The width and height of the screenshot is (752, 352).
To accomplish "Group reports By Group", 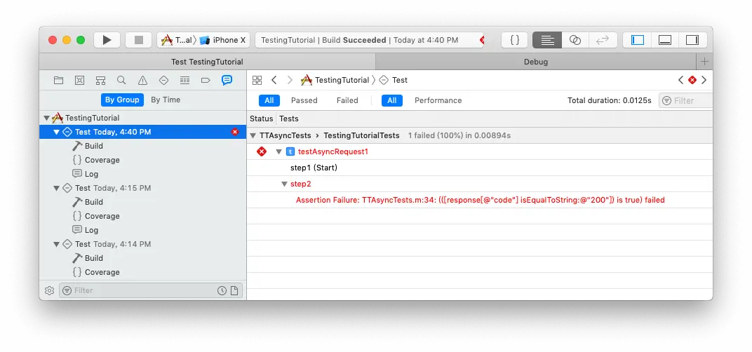I will tap(122, 100).
